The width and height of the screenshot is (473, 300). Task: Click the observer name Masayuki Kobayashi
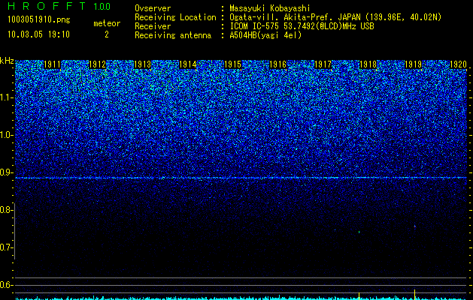coord(270,8)
